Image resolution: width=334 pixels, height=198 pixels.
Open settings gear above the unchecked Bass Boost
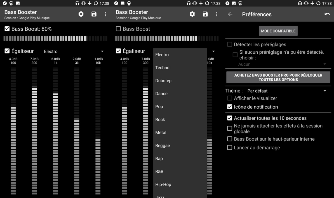coord(192,14)
